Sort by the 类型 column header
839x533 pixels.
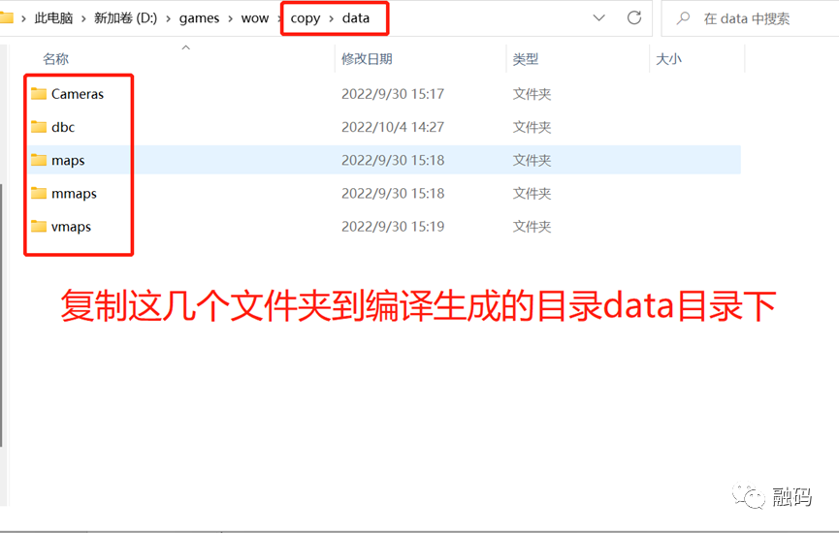pyautogui.click(x=526, y=59)
